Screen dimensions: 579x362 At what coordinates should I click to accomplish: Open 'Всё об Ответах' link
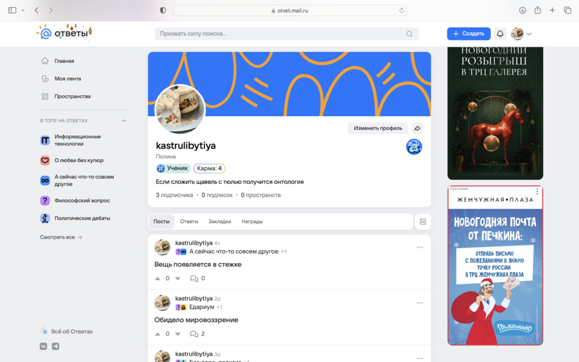tap(66, 331)
